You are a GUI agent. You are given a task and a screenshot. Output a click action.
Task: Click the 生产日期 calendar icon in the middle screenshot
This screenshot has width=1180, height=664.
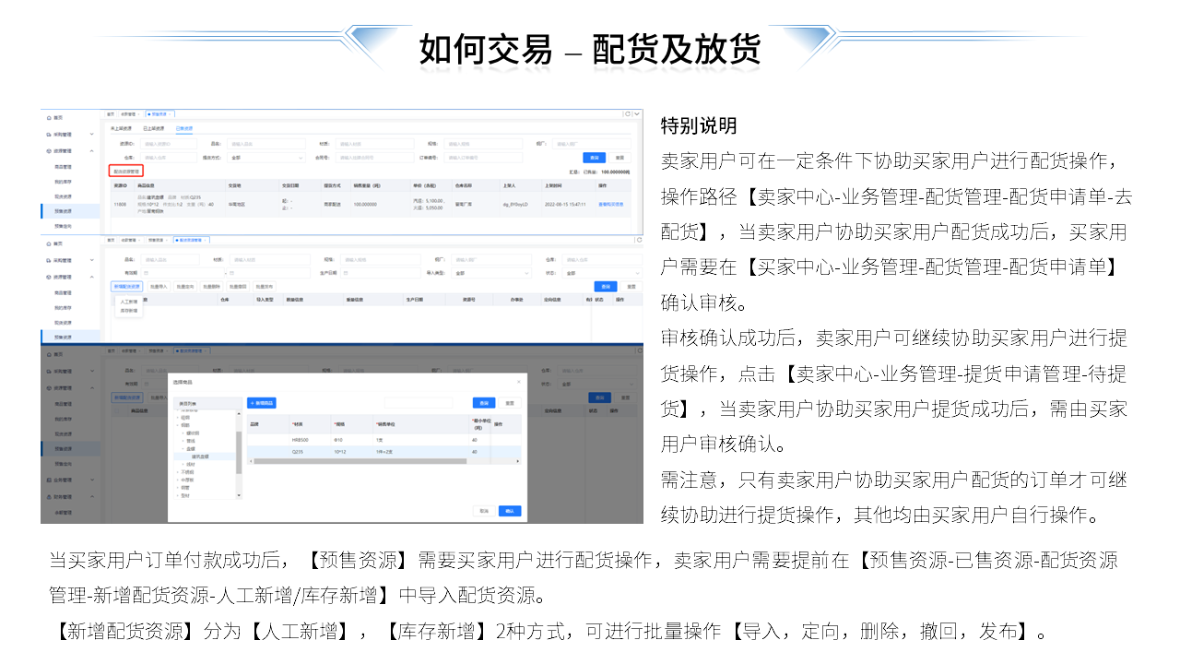(347, 273)
